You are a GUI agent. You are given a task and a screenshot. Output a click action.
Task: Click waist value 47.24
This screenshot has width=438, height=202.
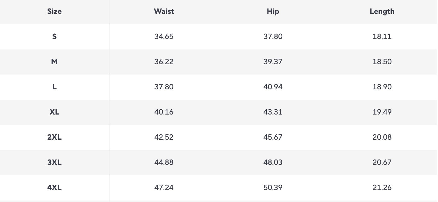coord(164,188)
